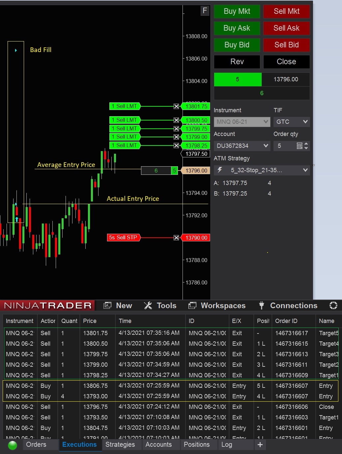
Task: Select the 5s Sell STP order label
Action: click(x=123, y=238)
